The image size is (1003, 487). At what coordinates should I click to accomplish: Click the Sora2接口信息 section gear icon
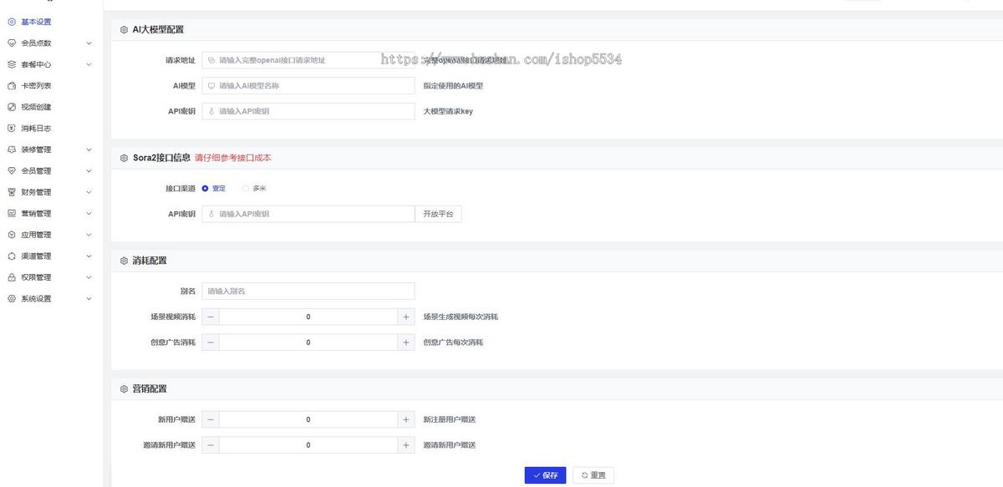pos(125,157)
